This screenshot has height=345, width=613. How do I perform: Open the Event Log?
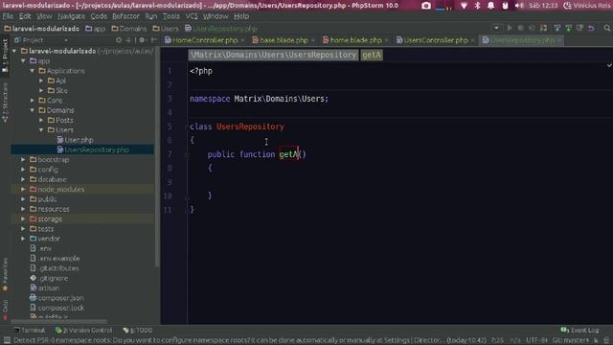pos(579,330)
